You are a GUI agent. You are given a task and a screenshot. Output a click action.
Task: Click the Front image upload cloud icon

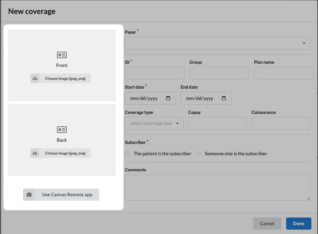click(35, 78)
